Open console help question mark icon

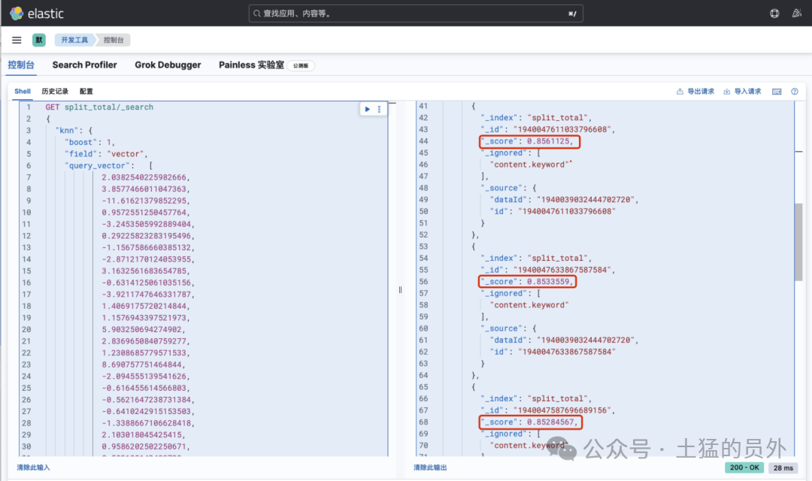tap(795, 92)
